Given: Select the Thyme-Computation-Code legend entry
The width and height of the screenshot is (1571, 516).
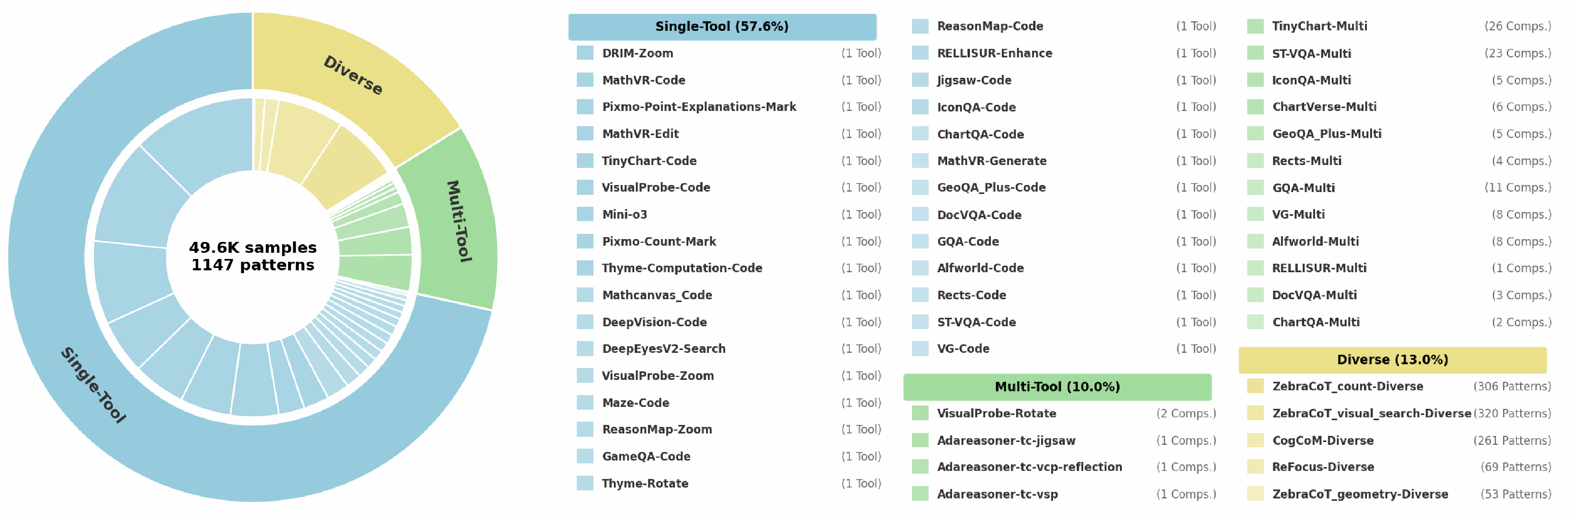Looking at the screenshot, I should point(729,268).
